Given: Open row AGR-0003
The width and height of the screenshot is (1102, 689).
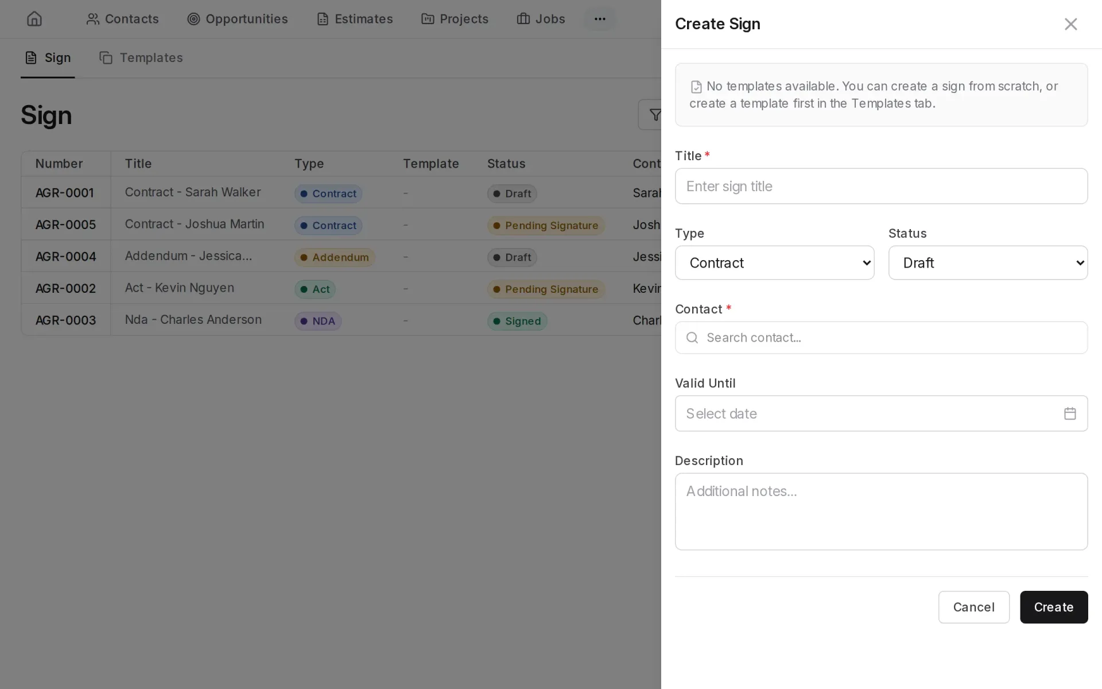Looking at the screenshot, I should click(x=341, y=320).
